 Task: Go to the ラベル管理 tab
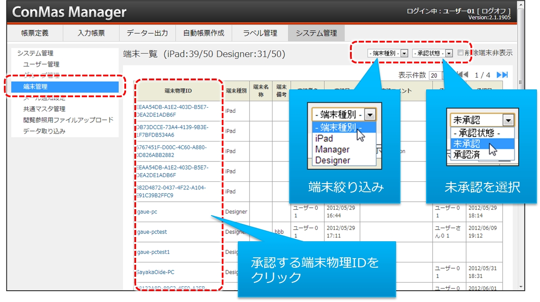[x=260, y=33]
